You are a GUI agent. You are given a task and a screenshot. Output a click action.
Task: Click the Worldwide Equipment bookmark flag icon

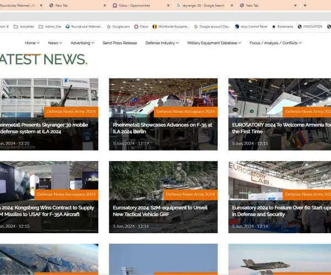point(154,26)
